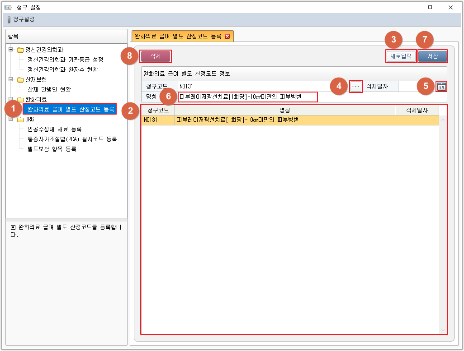464x351 pixels.
Task: Open 인공수정체 재료 등록 item
Action: [54, 129]
